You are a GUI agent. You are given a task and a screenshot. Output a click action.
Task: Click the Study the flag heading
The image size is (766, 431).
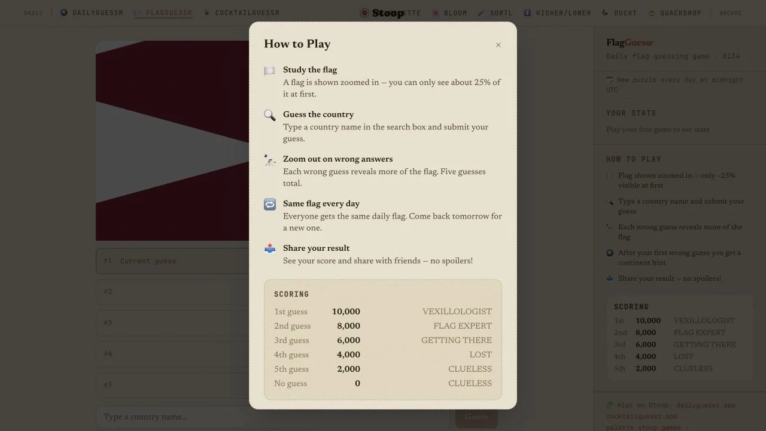coord(310,70)
